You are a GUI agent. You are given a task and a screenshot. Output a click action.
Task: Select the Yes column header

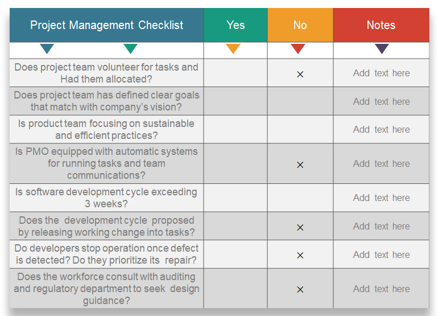click(x=235, y=25)
